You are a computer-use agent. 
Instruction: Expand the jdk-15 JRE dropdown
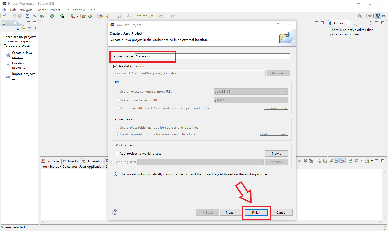coord(251,100)
